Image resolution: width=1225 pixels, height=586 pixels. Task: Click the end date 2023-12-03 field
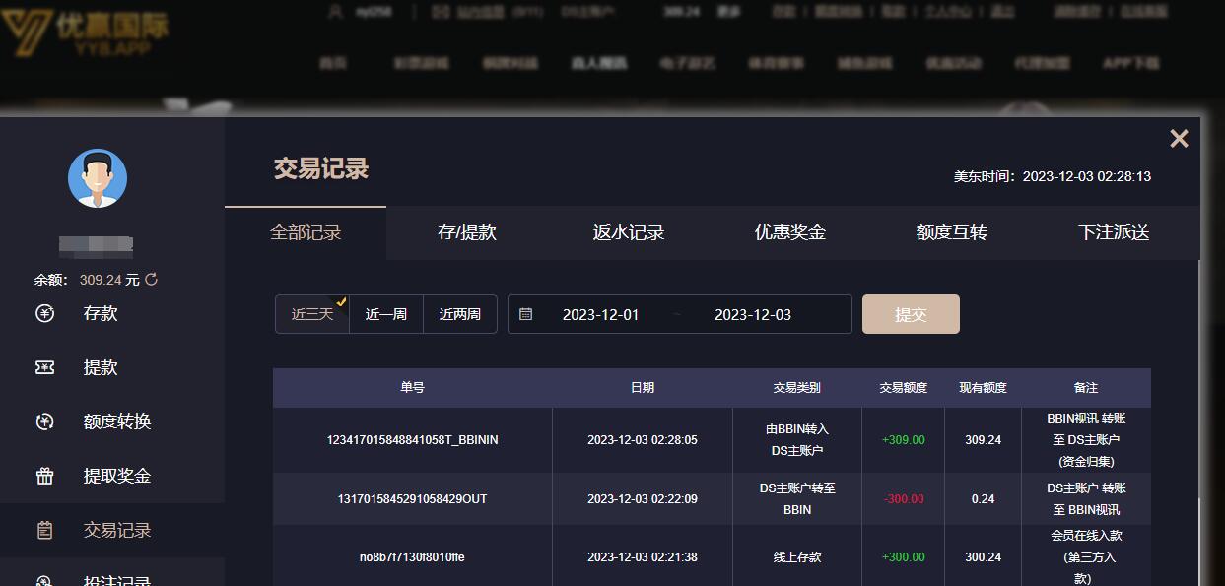pyautogui.click(x=753, y=315)
